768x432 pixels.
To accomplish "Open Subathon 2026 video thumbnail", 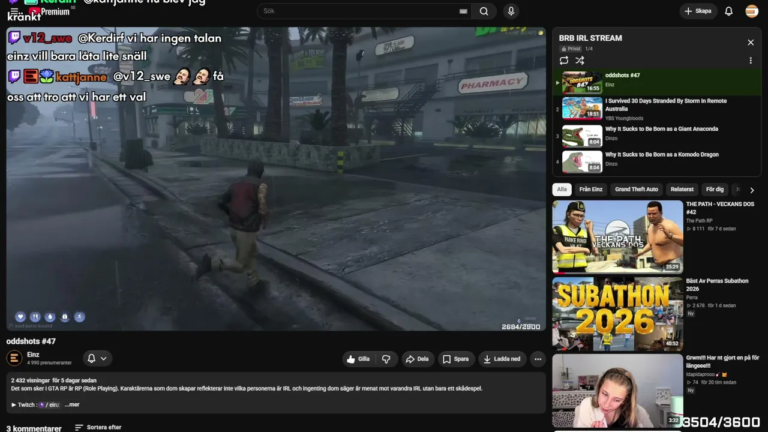I will (617, 314).
